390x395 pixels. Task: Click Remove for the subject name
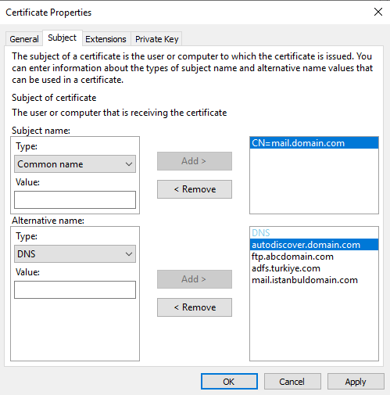coord(195,189)
